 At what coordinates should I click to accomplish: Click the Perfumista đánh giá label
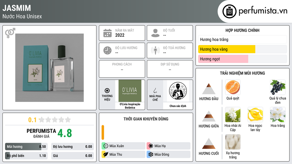click(x=41, y=133)
